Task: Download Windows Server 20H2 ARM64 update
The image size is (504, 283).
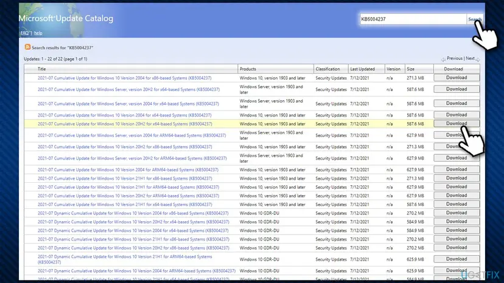Action: (457, 158)
